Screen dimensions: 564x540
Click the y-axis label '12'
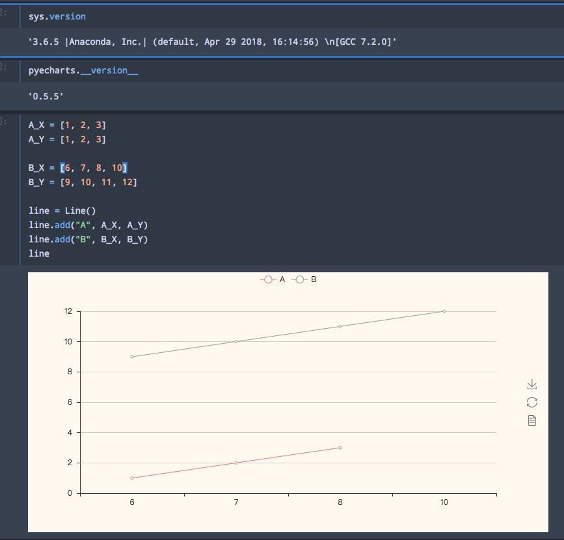(x=67, y=311)
